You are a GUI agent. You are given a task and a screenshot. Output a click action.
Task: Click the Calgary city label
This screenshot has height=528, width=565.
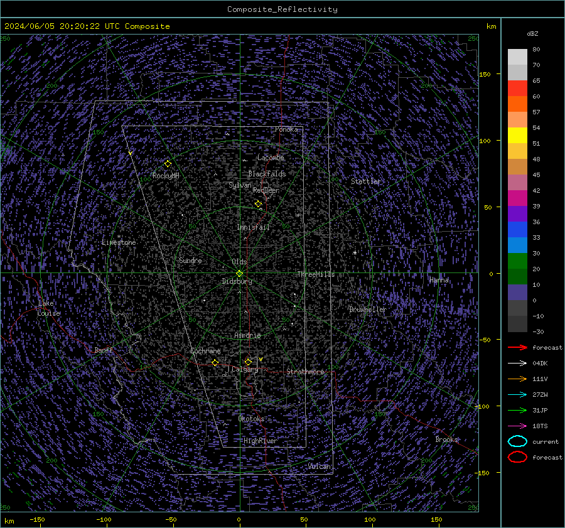(x=245, y=369)
